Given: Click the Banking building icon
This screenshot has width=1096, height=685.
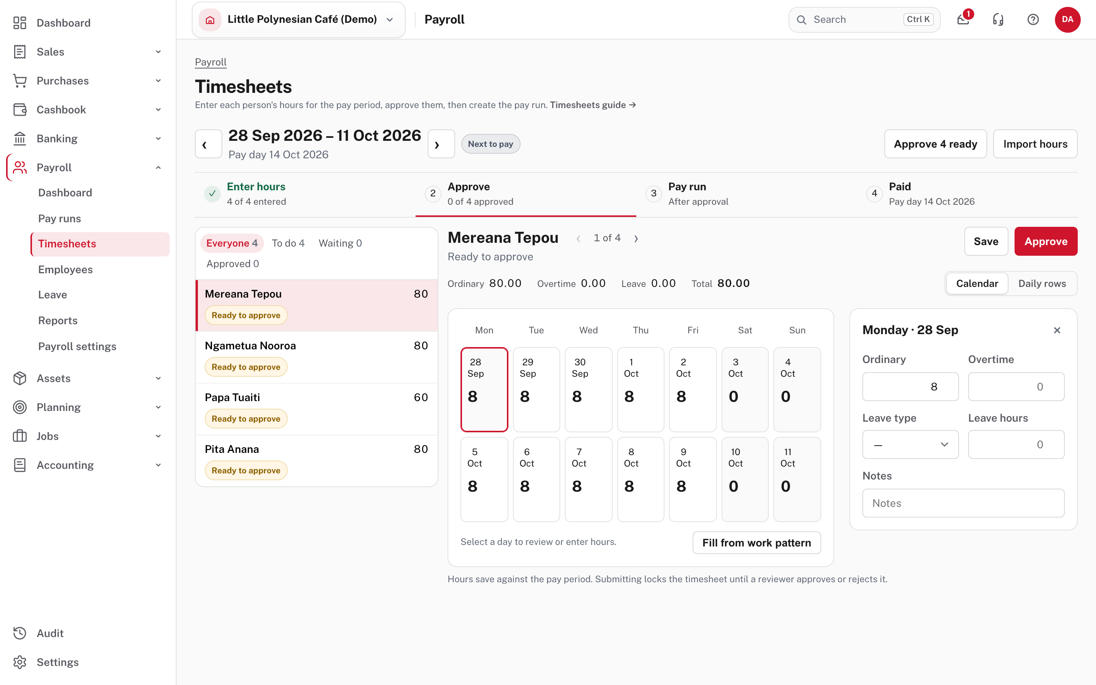Looking at the screenshot, I should (19, 139).
